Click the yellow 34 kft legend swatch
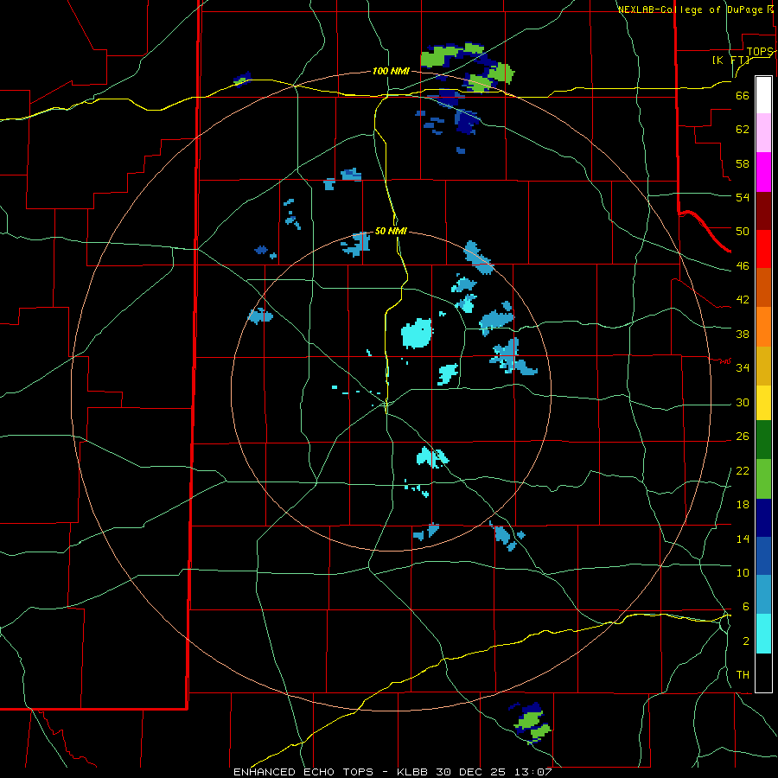This screenshot has width=778, height=778. pos(763,403)
